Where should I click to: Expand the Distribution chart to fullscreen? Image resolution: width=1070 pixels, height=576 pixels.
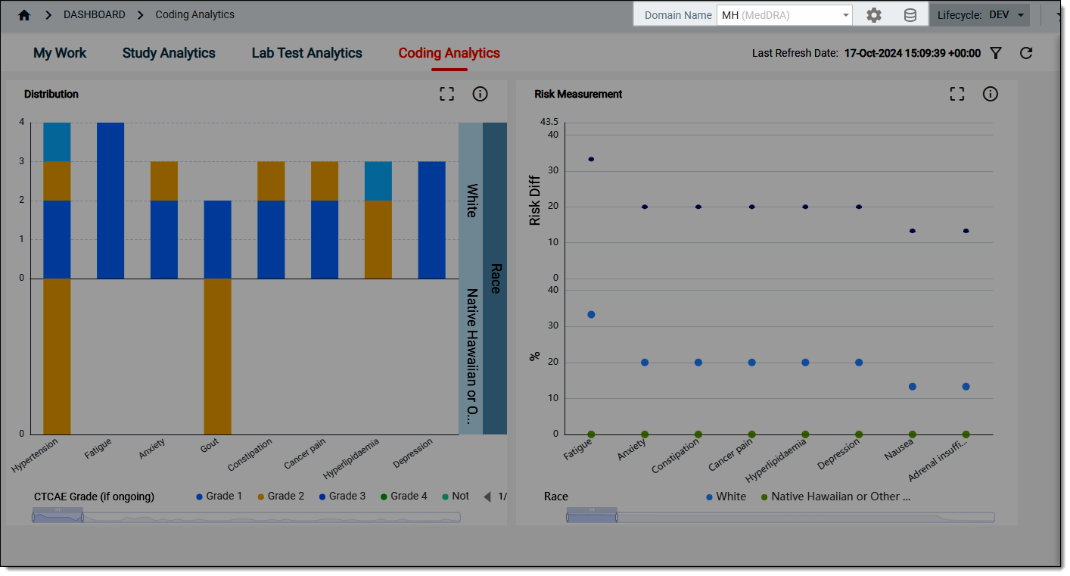click(447, 94)
